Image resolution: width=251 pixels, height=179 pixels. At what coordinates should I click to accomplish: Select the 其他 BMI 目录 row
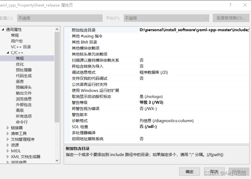pyautogui.click(x=160, y=42)
